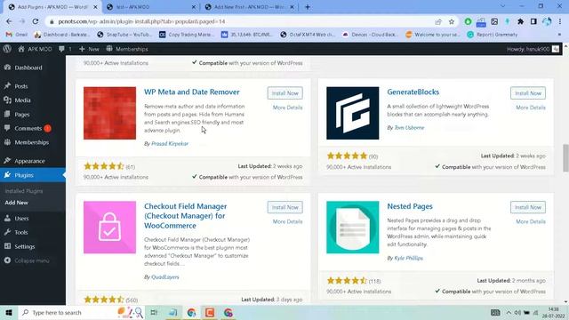The image size is (569, 320).
Task: View More Details for GenerateBlocks
Action: 531,108
